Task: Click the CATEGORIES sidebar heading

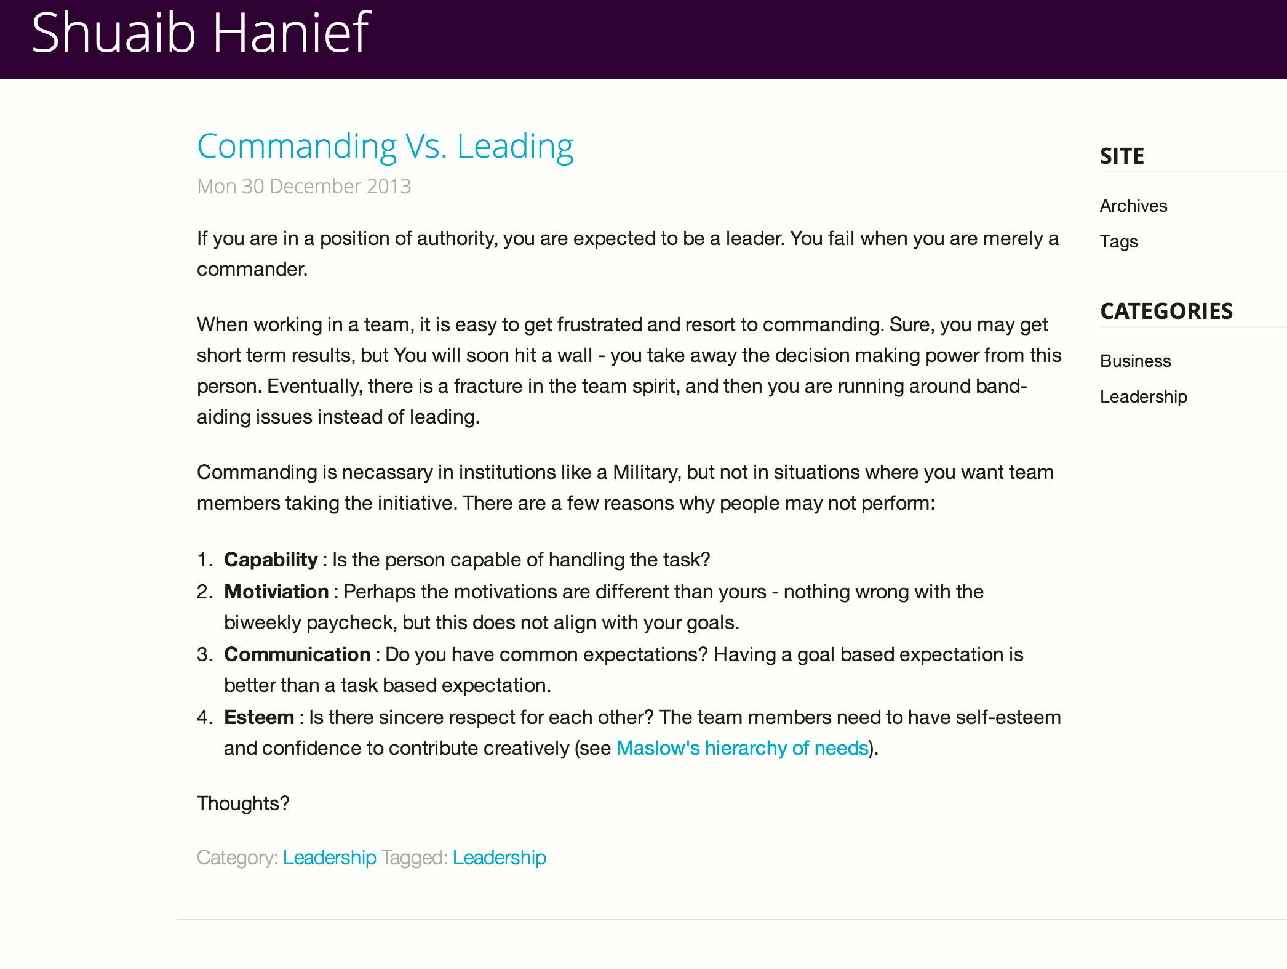Action: 1166,312
